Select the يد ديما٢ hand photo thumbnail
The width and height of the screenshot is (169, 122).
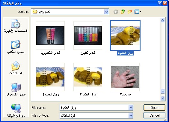point(125,77)
